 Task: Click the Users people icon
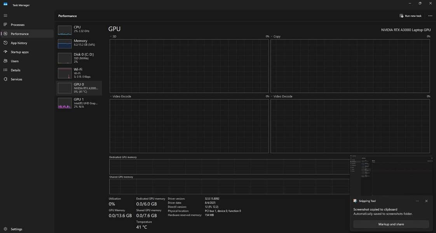point(5,61)
